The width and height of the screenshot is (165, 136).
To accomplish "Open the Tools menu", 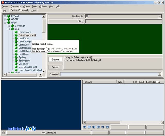I will coord(34,6).
